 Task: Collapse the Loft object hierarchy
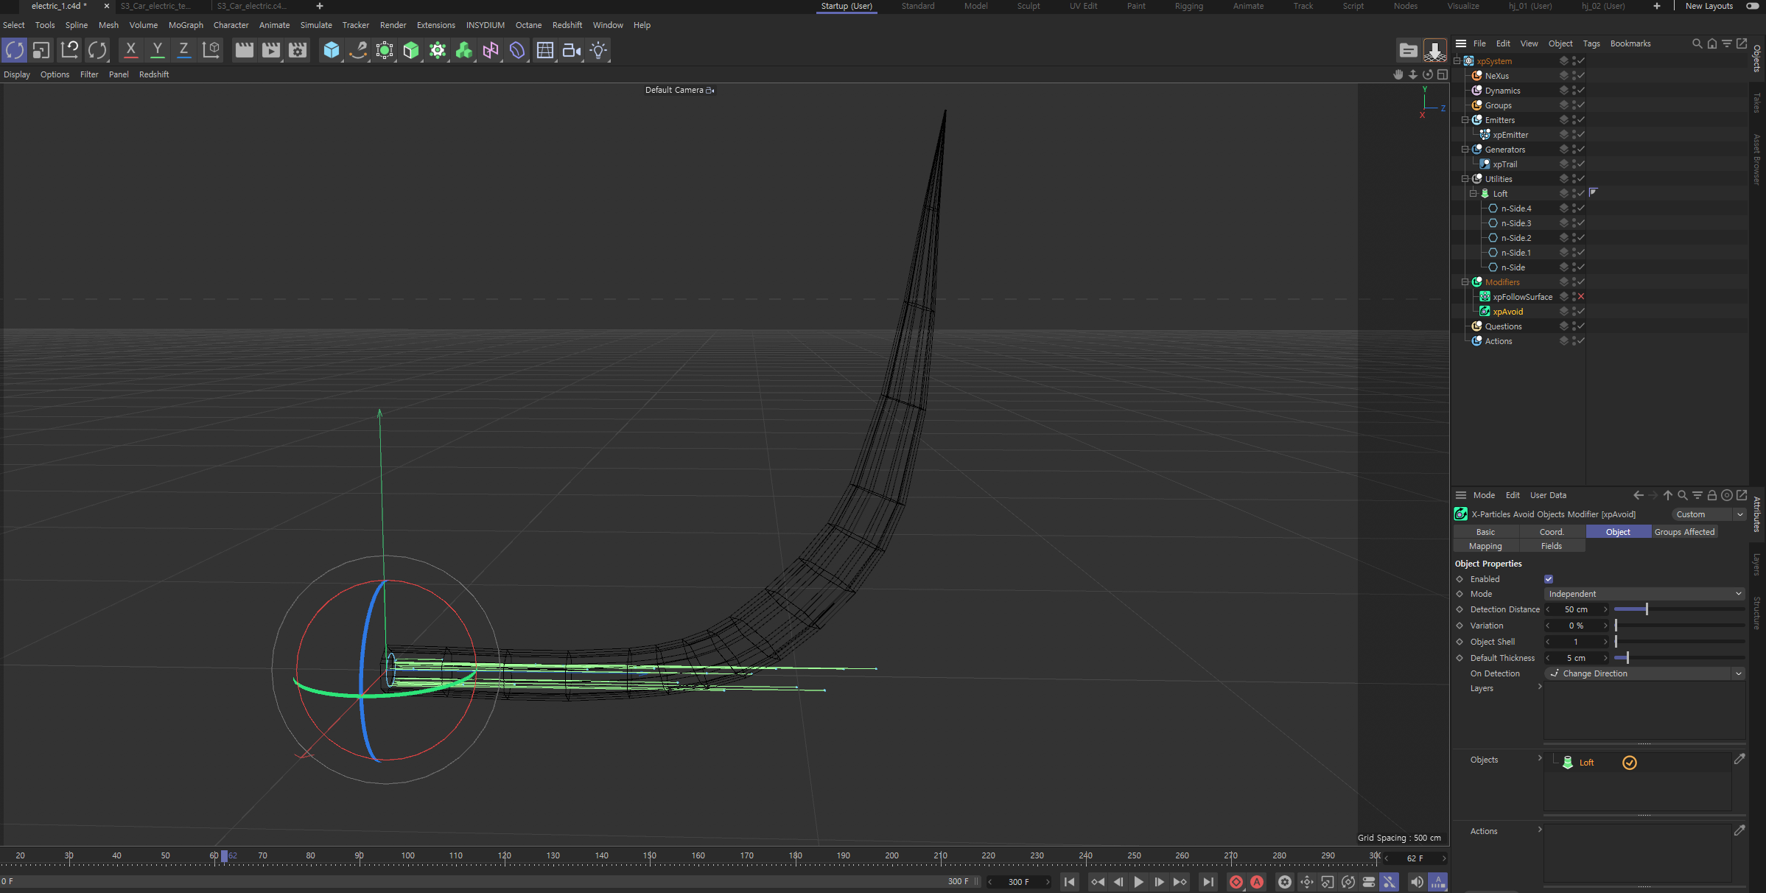point(1474,194)
